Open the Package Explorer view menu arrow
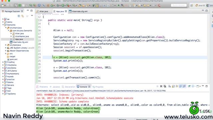 pyautogui.click(x=32, y=16)
